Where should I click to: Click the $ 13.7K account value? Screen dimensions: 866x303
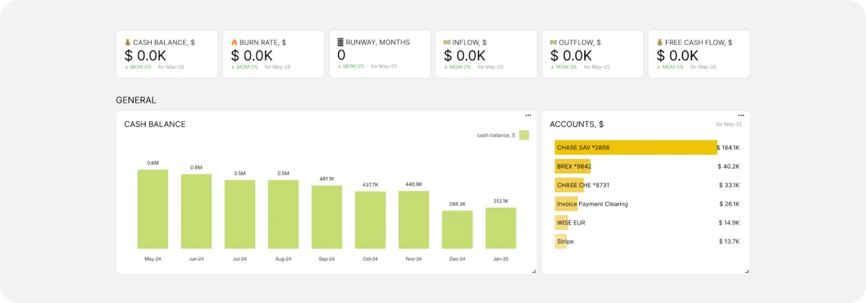[729, 242]
